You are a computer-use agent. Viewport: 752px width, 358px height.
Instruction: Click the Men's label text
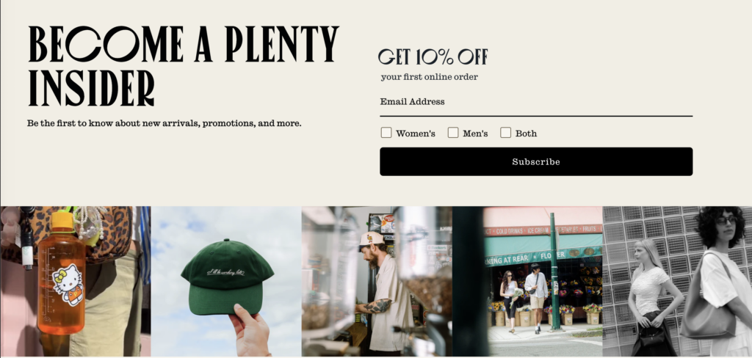[x=475, y=134]
